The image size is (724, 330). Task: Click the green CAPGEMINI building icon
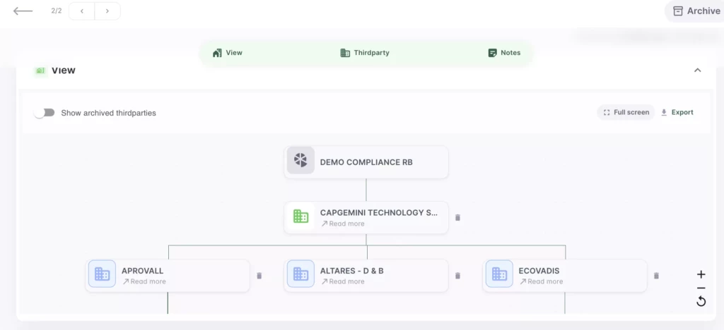300,216
